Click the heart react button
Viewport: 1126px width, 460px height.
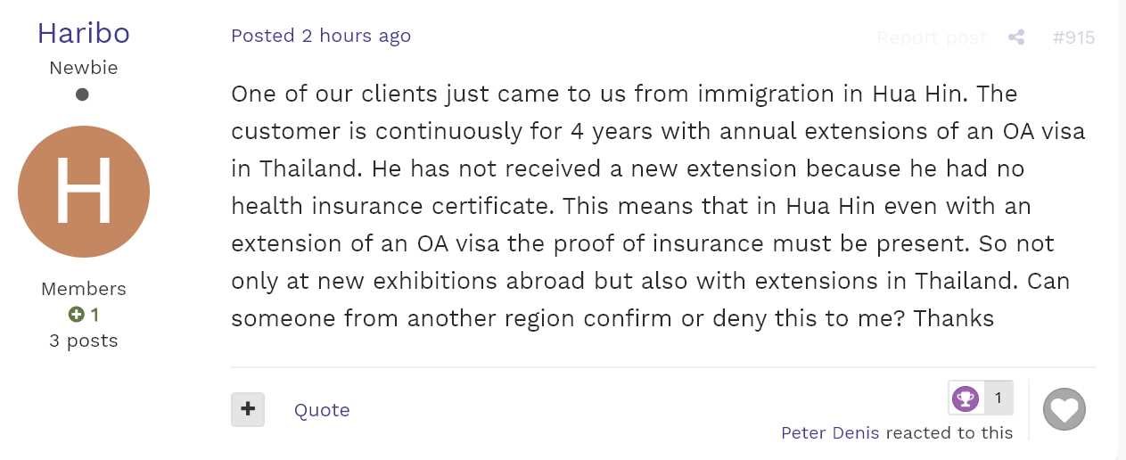tap(1064, 410)
